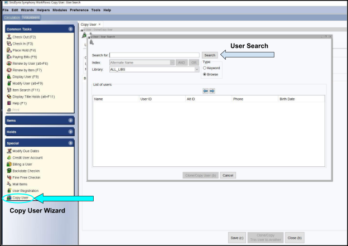The height and width of the screenshot is (246, 348).
Task: Sort user list by Birth Date column
Action: coord(301,99)
